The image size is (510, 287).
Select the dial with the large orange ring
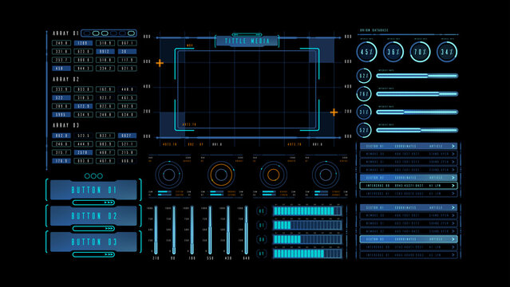(221, 175)
